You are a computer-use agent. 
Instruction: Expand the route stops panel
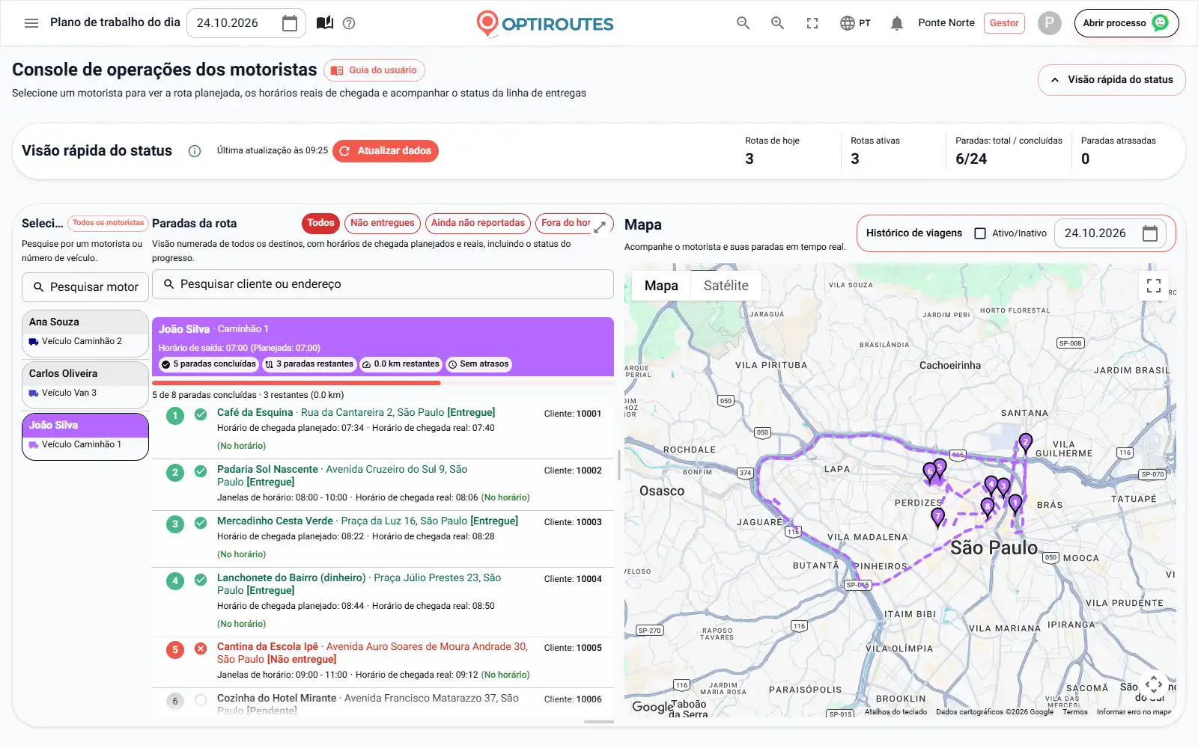tap(600, 227)
